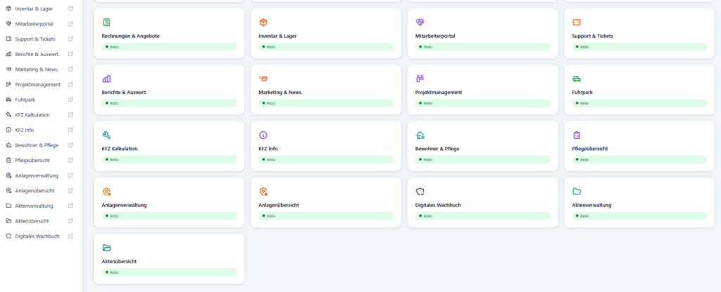Click the clipboard icon on Pflegeübersicht card
The width and height of the screenshot is (721, 292).
tap(577, 135)
